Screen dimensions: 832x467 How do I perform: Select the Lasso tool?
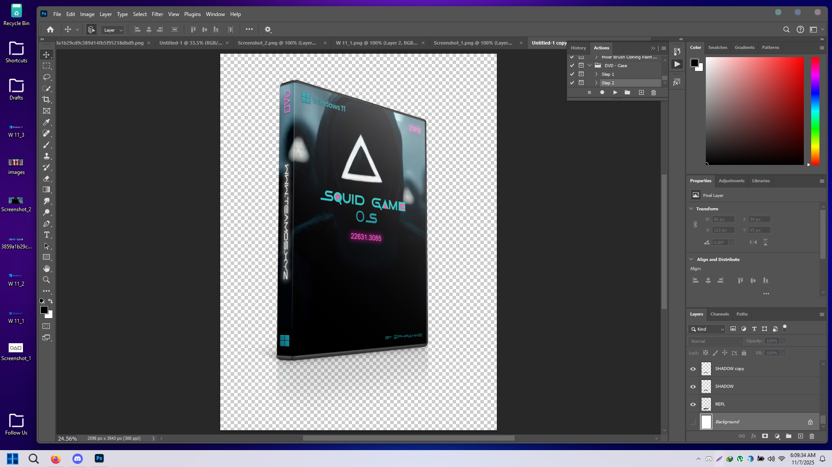[46, 77]
